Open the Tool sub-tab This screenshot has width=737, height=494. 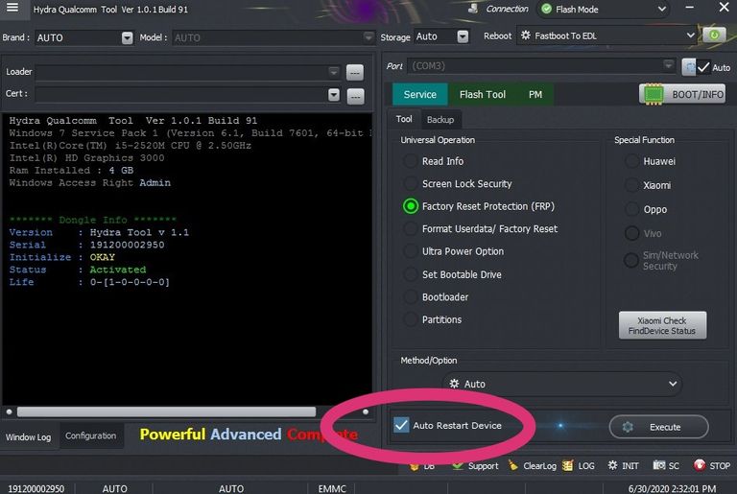click(x=404, y=119)
